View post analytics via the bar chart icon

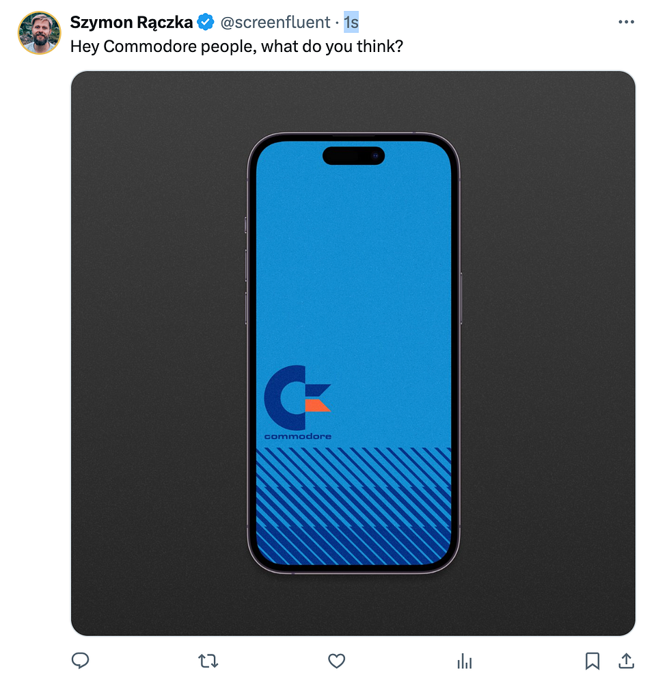(x=465, y=661)
